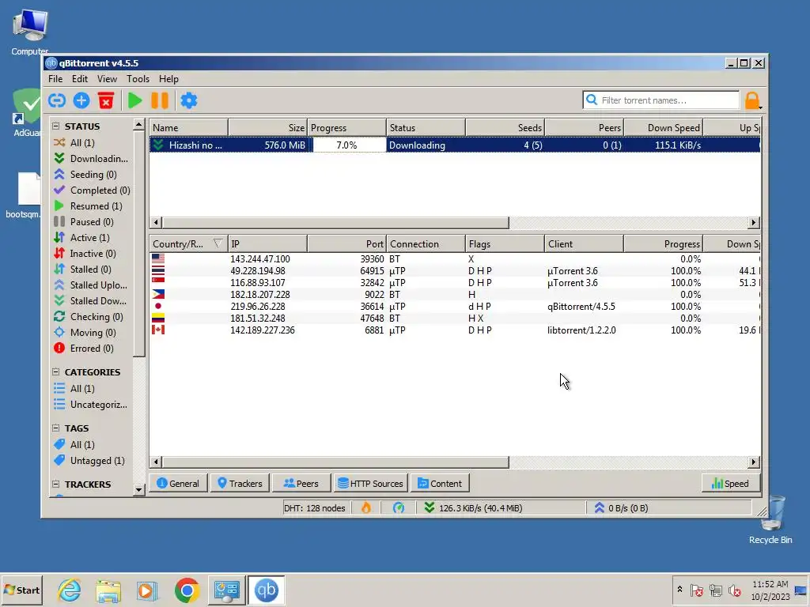Click the orange Pause toolbar icon
Image resolution: width=810 pixels, height=607 pixels.
(x=160, y=100)
